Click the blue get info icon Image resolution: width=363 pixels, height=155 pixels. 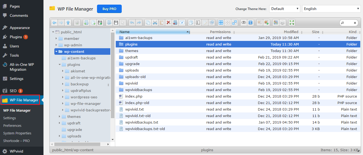[251, 22]
